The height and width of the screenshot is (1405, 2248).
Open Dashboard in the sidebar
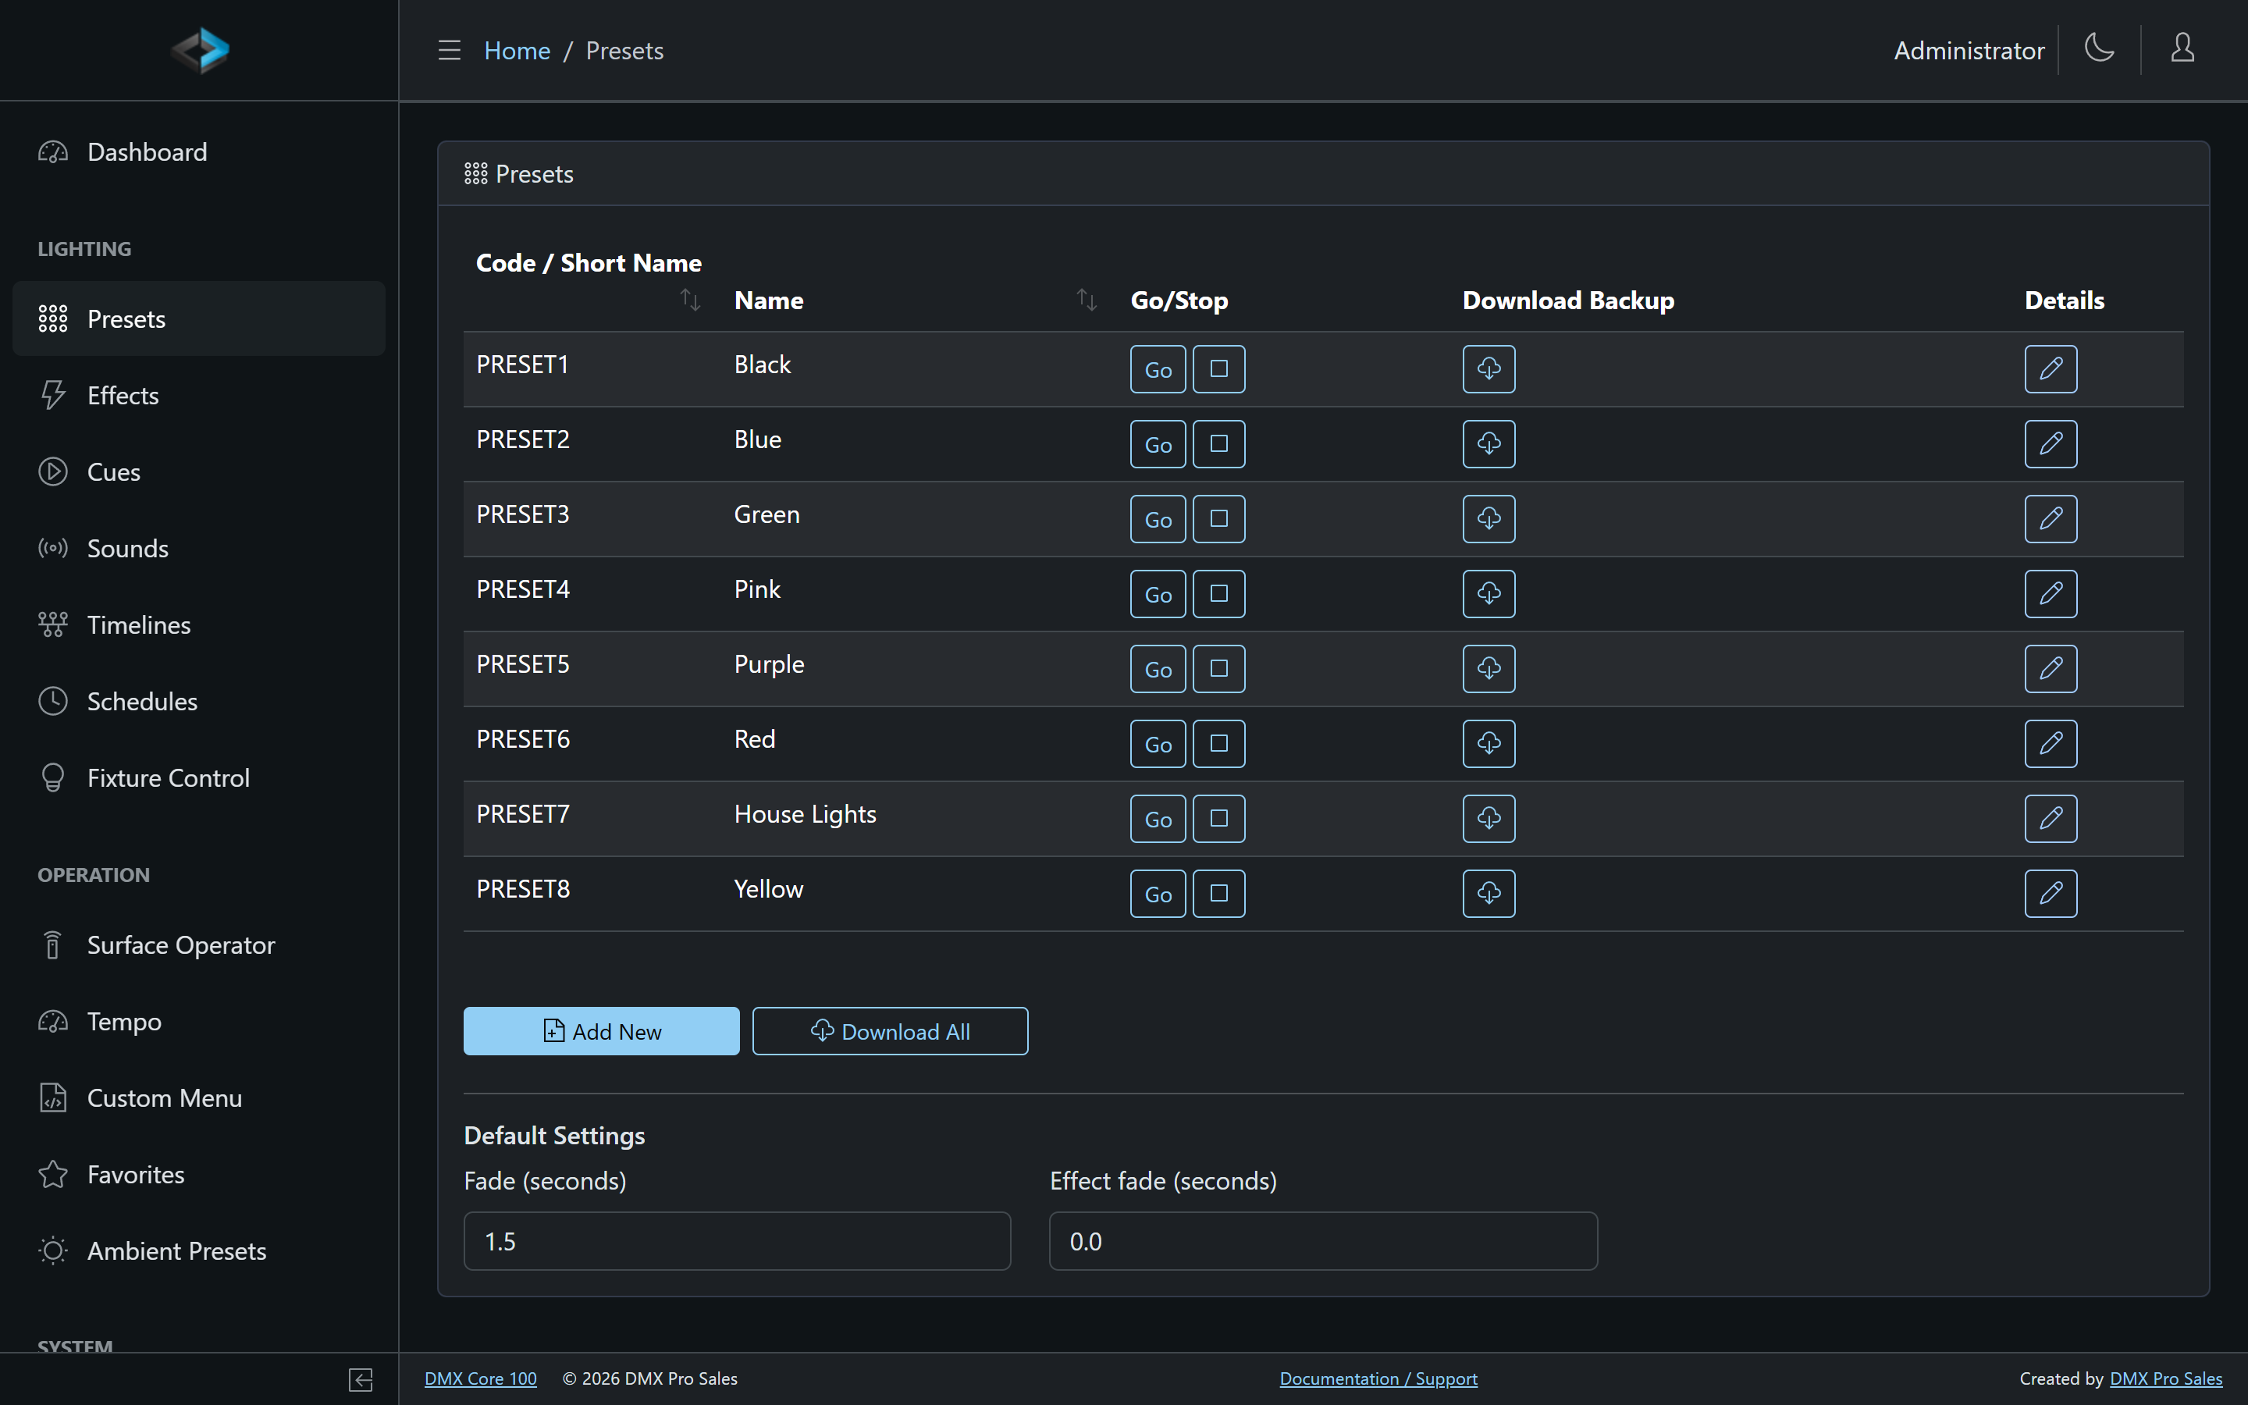pyautogui.click(x=199, y=151)
